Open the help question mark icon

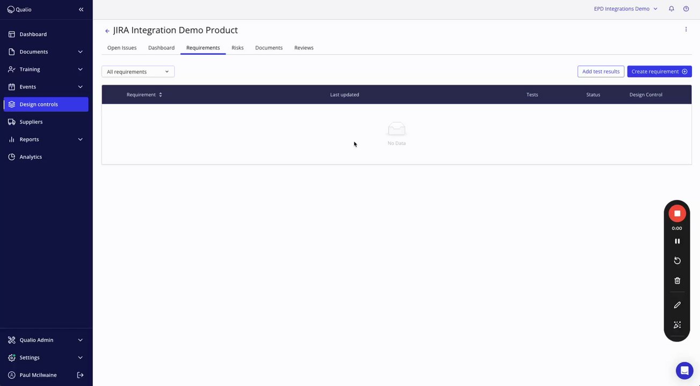(686, 9)
